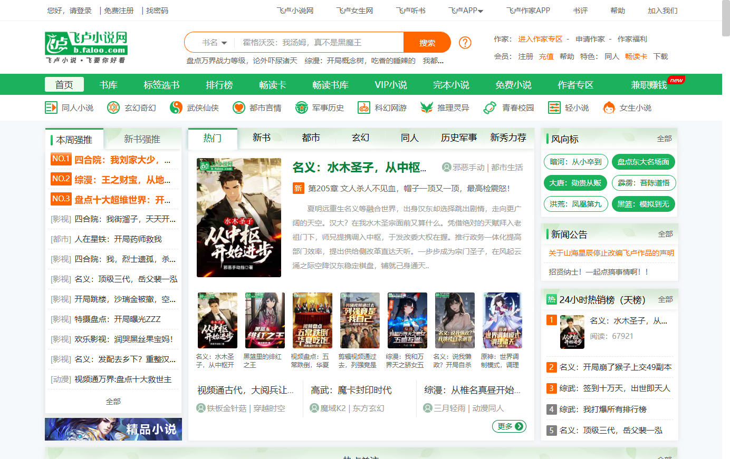Screen dimensions: 730x459
Task: Click the Faloo novel site logo
Action: tap(87, 47)
